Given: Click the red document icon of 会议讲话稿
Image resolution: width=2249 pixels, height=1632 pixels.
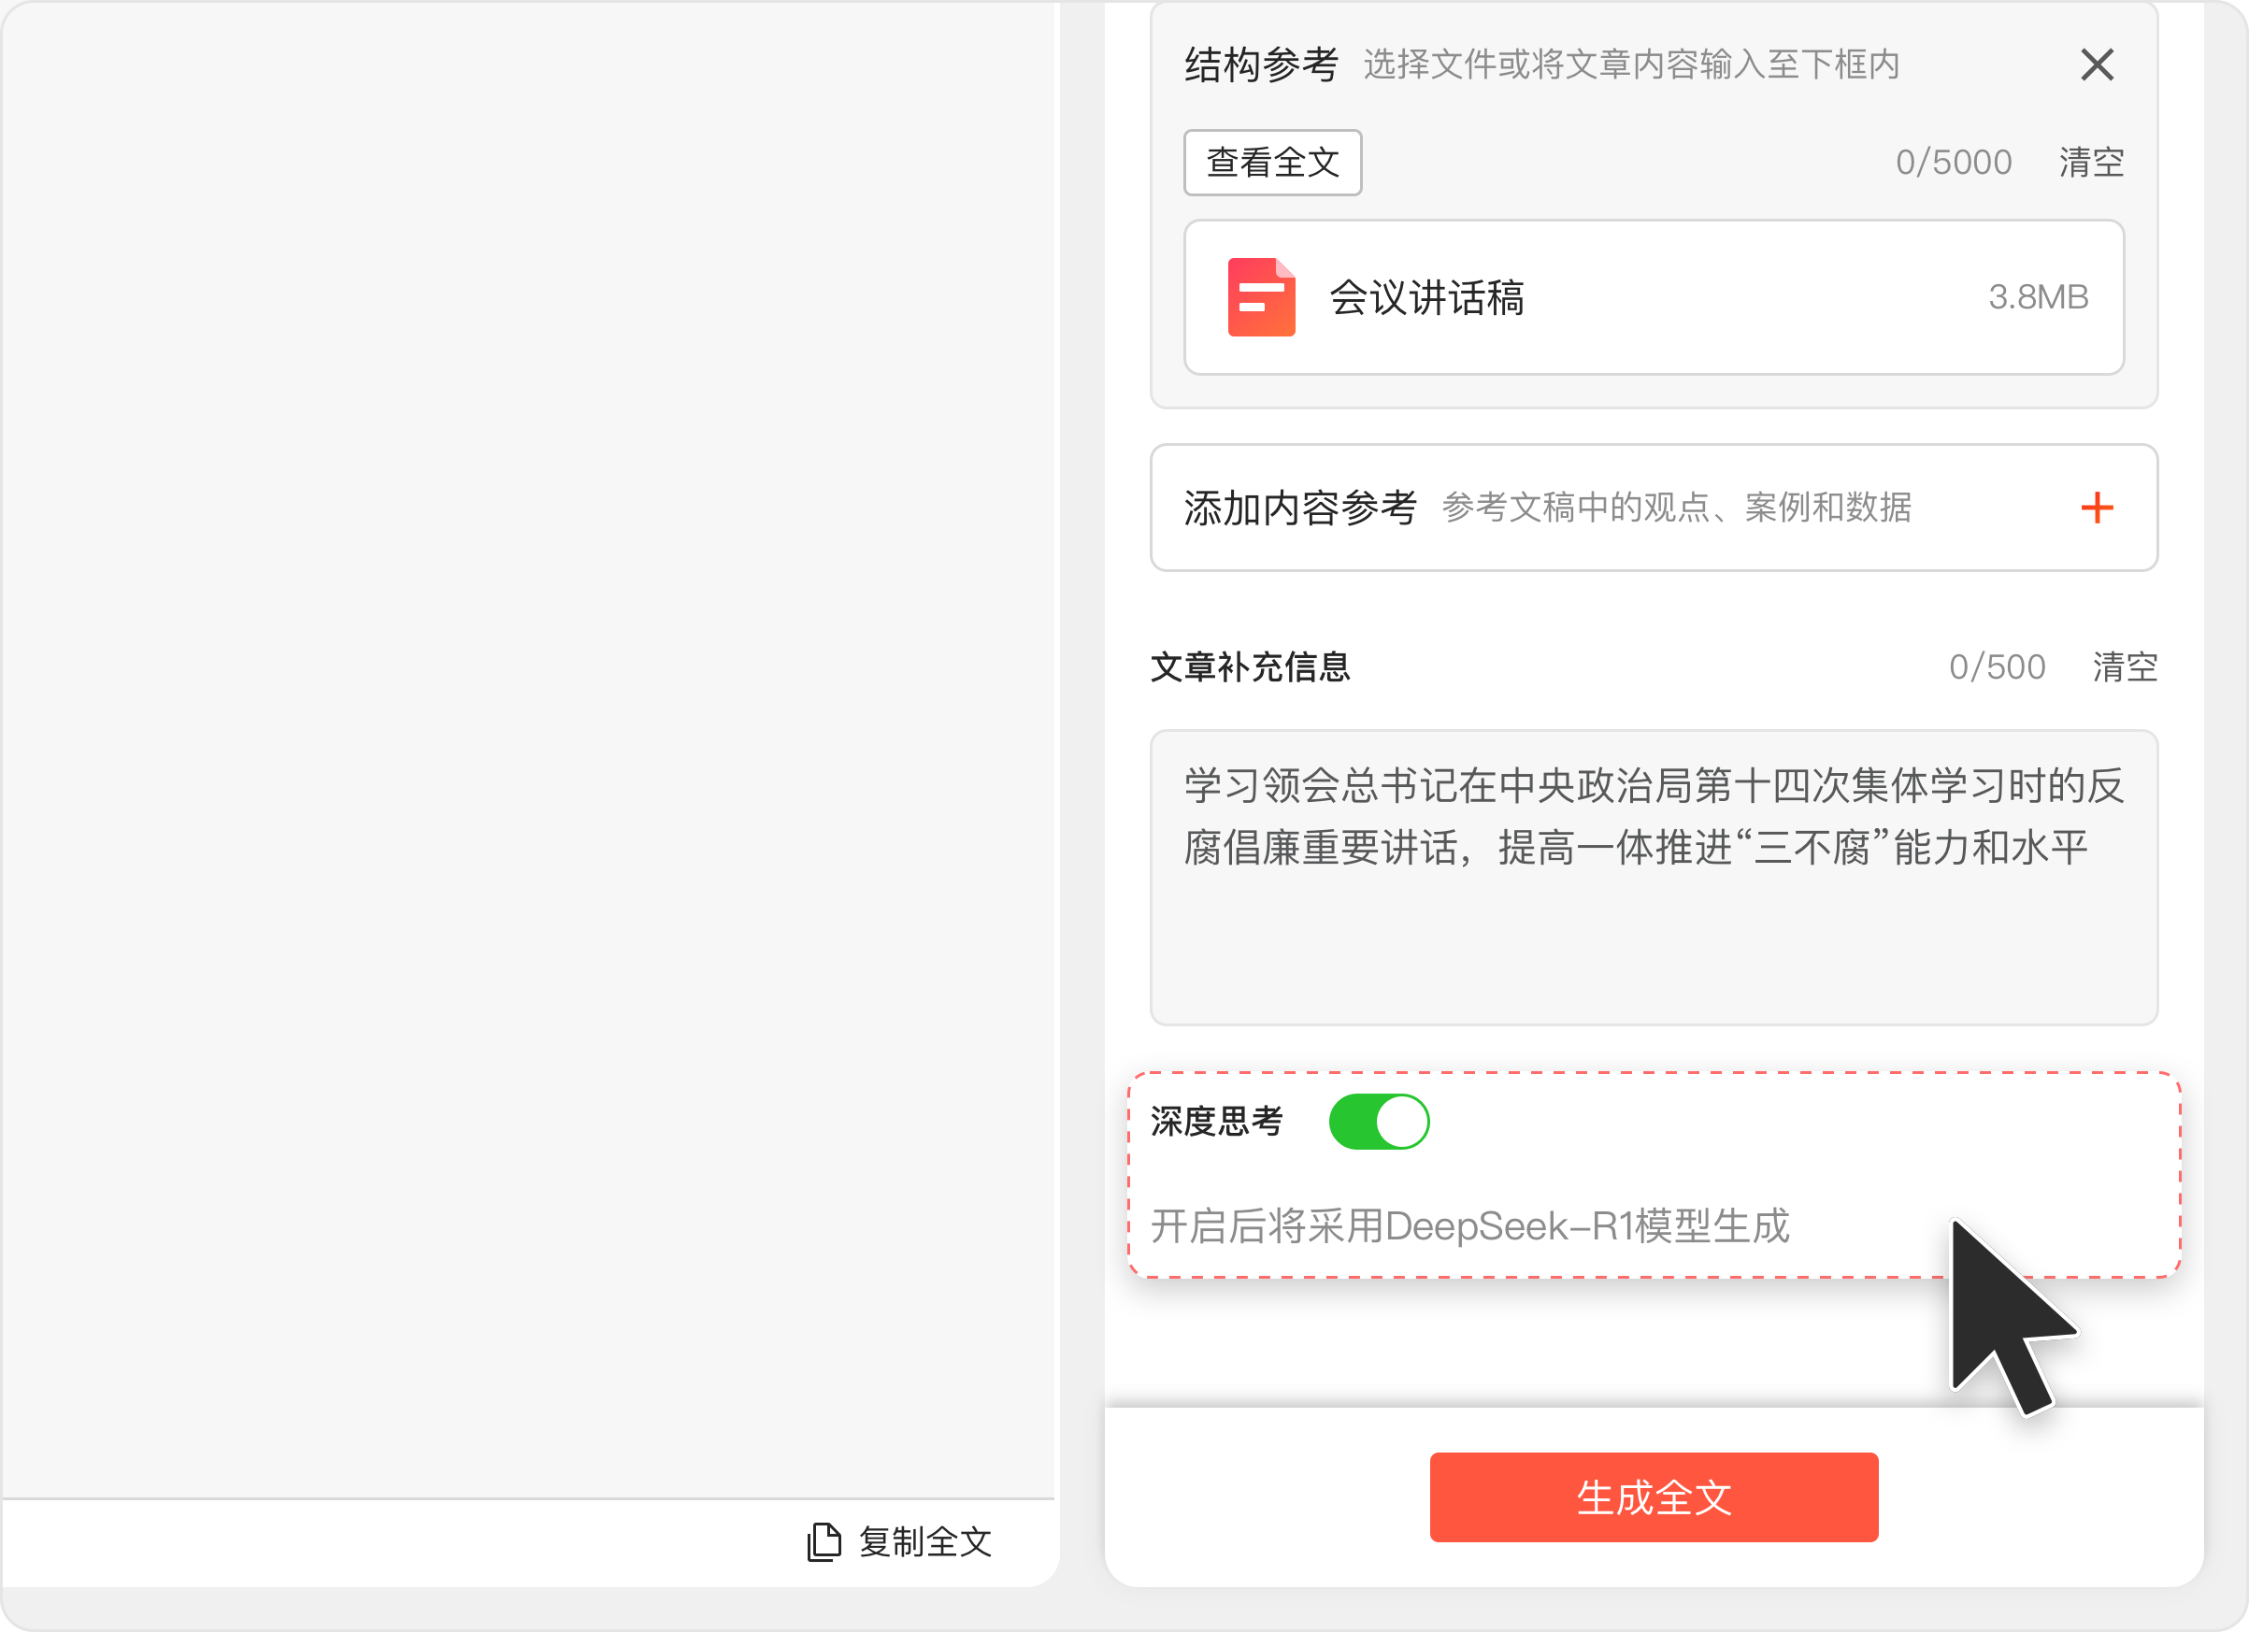Looking at the screenshot, I should [x=1260, y=297].
